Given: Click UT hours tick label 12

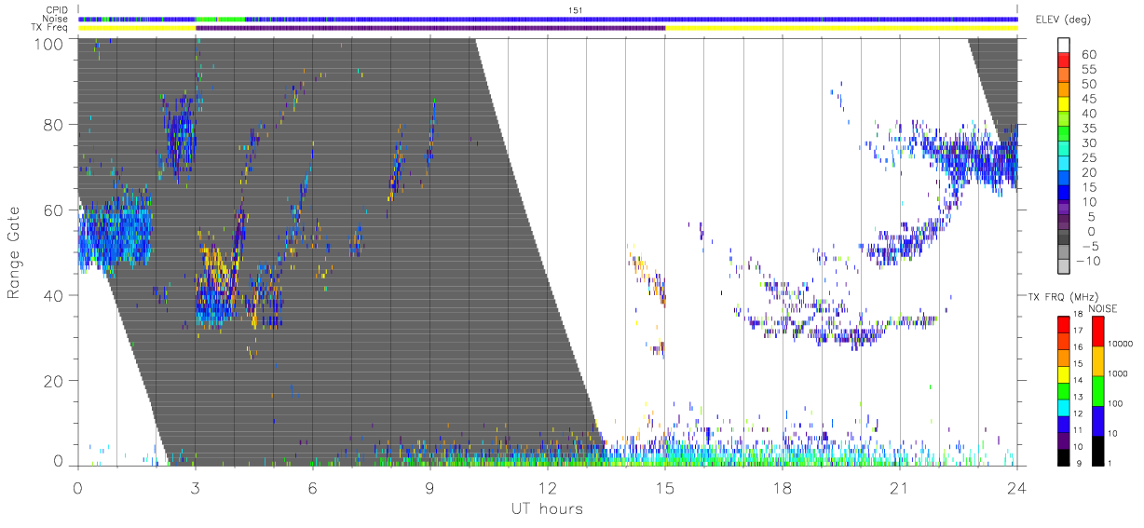Looking at the screenshot, I should pos(548,486).
